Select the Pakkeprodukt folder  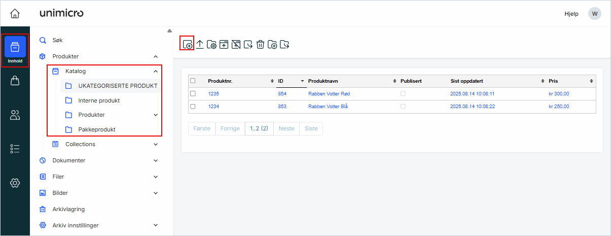[97, 129]
